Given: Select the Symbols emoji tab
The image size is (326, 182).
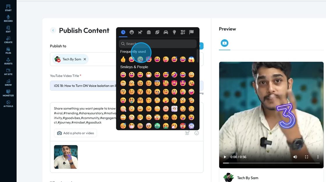Looking at the screenshot, I should [183, 32].
